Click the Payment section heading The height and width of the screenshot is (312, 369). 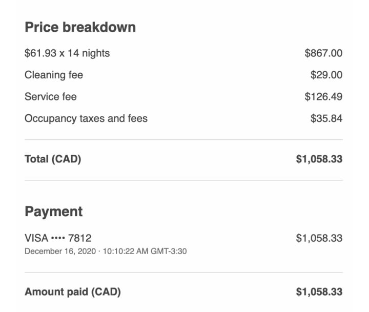(x=54, y=212)
